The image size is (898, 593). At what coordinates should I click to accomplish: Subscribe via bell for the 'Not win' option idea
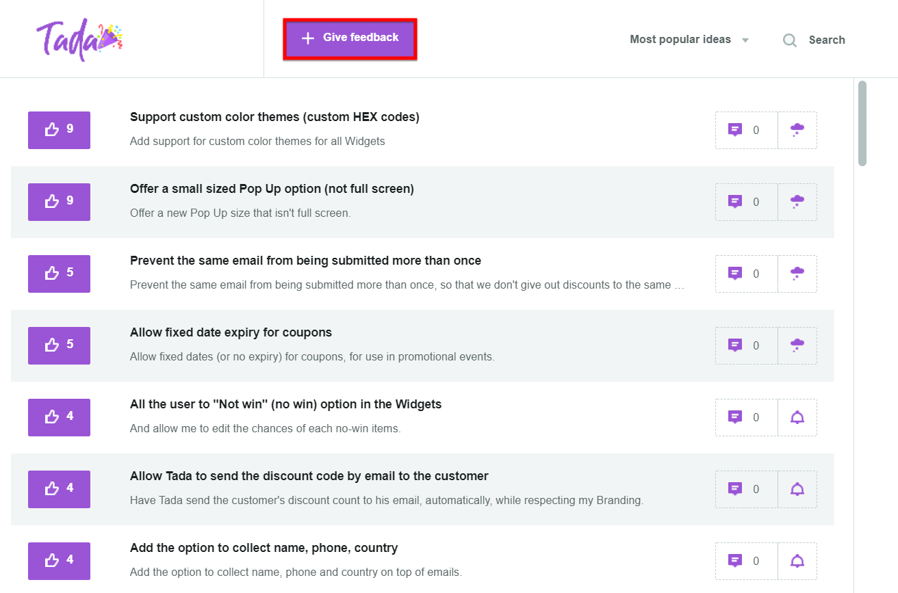[797, 417]
